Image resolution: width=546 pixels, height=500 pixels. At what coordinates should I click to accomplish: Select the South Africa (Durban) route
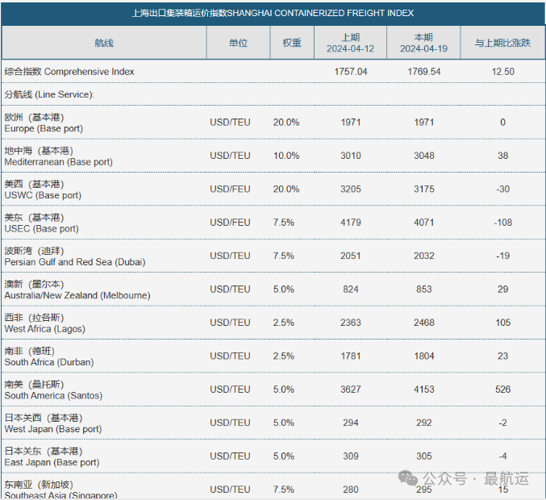[x=49, y=356]
